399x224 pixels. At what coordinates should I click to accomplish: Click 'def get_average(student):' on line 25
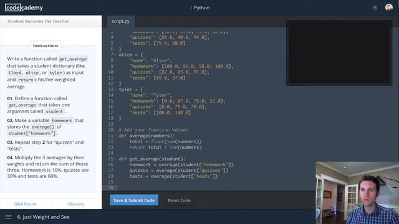click(x=152, y=159)
